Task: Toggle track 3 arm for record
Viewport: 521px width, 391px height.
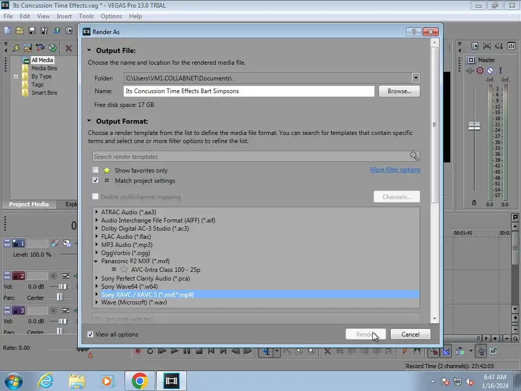Action: point(53,311)
